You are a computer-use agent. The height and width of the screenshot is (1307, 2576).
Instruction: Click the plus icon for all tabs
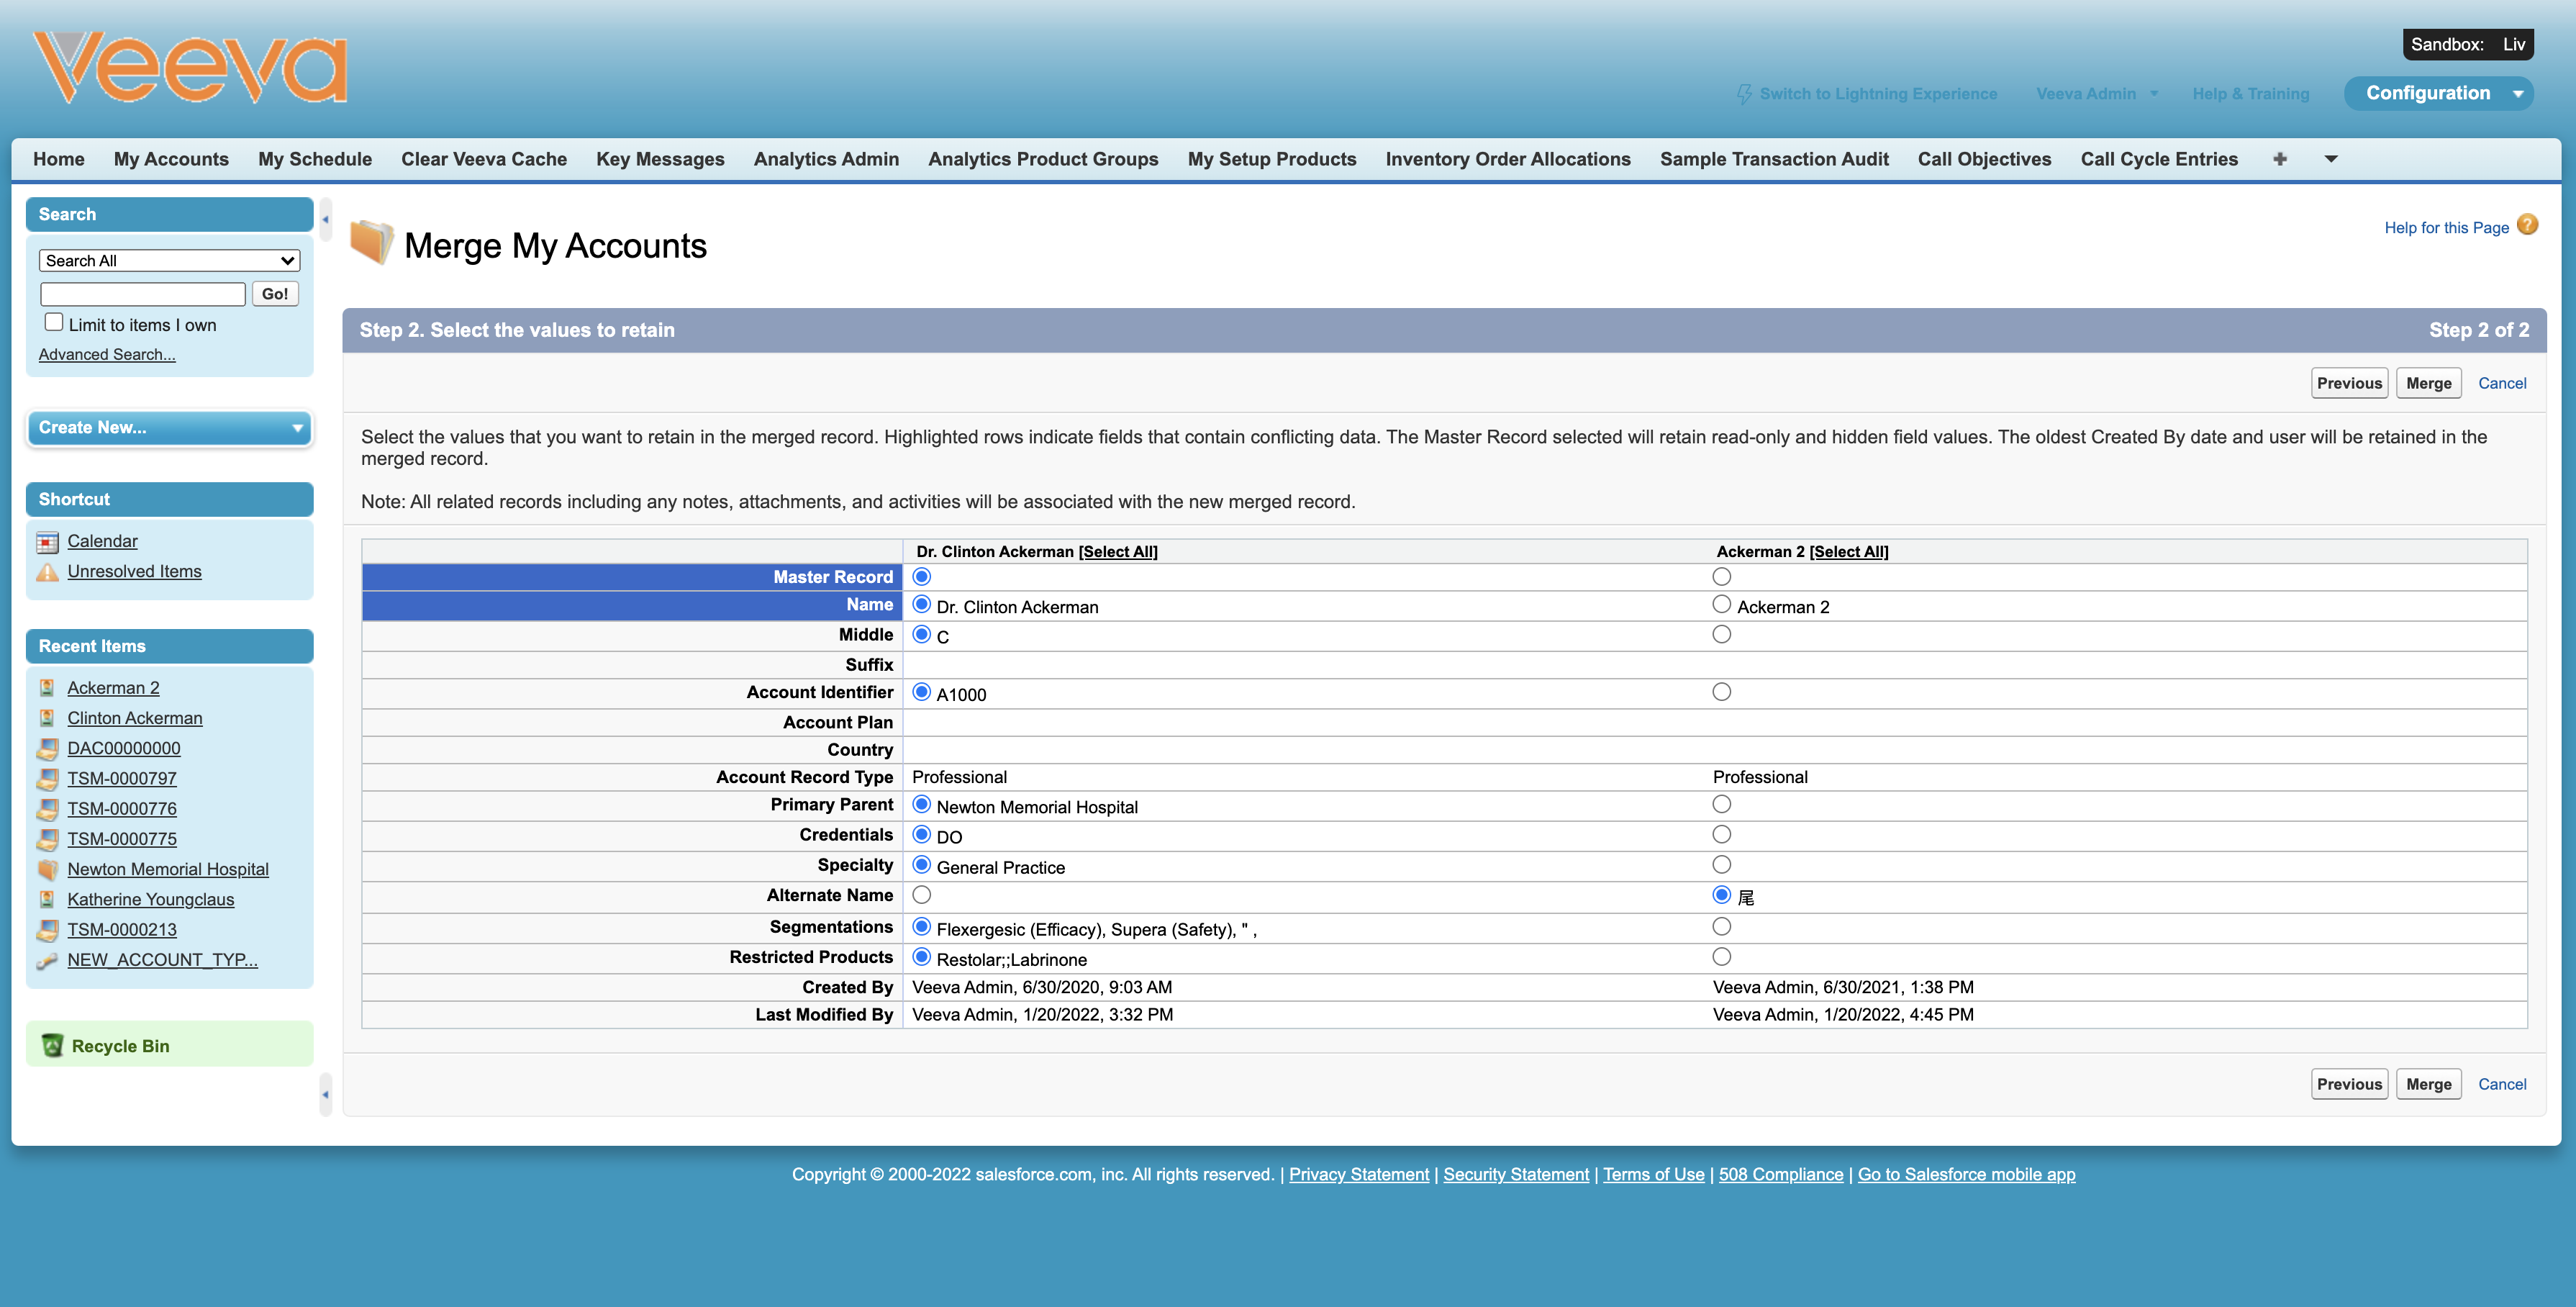[x=2280, y=159]
